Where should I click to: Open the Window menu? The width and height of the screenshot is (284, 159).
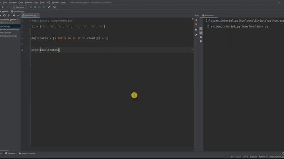tap(55, 3)
